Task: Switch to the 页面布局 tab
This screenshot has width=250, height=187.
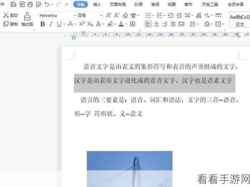Action: tap(118, 5)
